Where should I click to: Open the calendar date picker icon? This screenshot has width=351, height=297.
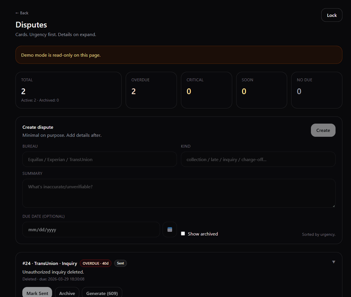coord(170,229)
